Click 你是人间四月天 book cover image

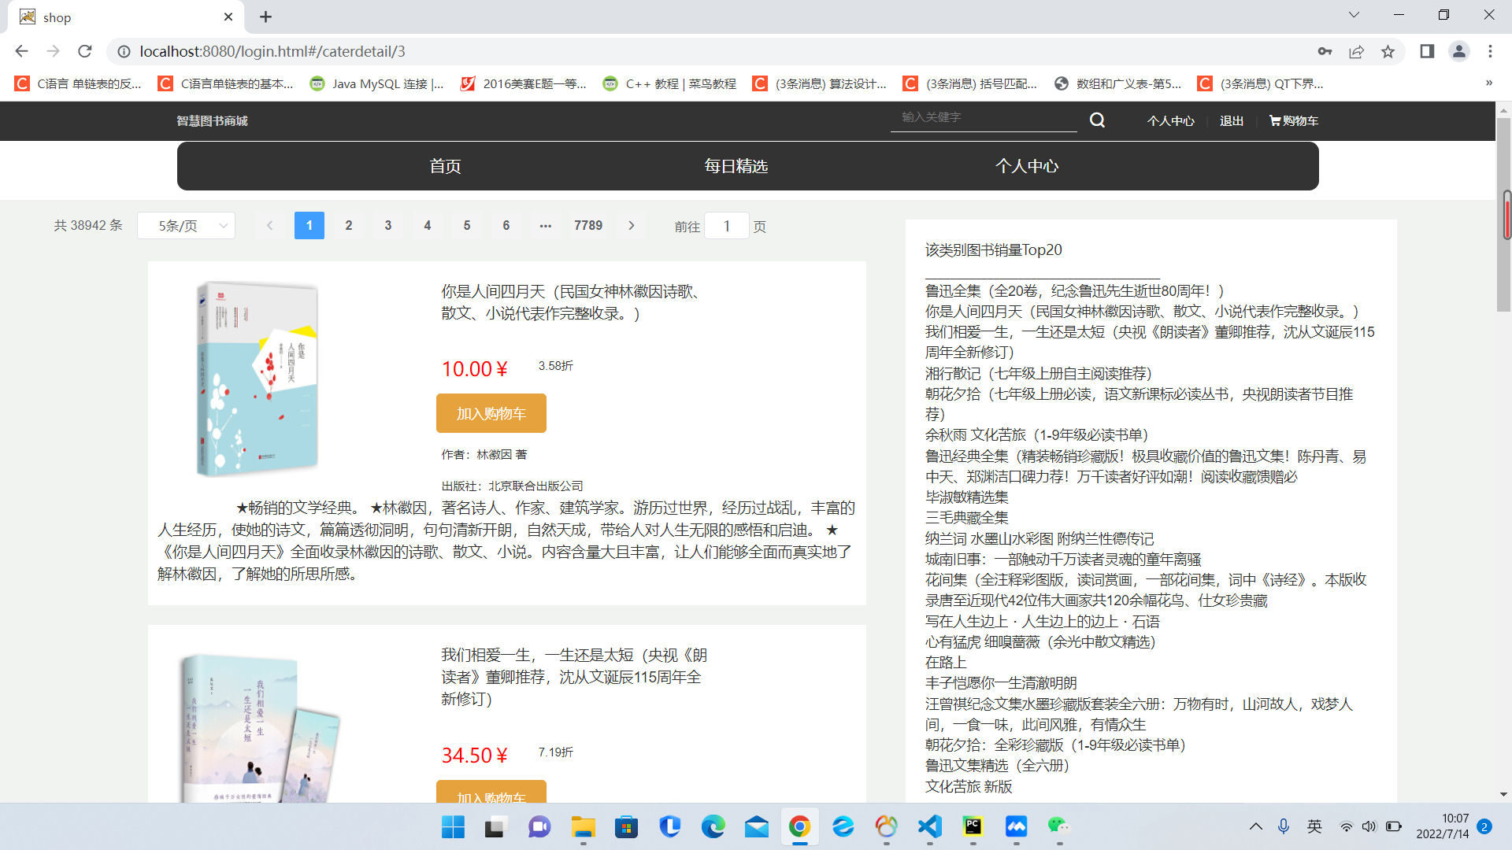tap(257, 379)
